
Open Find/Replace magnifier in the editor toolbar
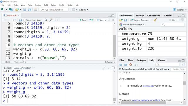point(46,20)
